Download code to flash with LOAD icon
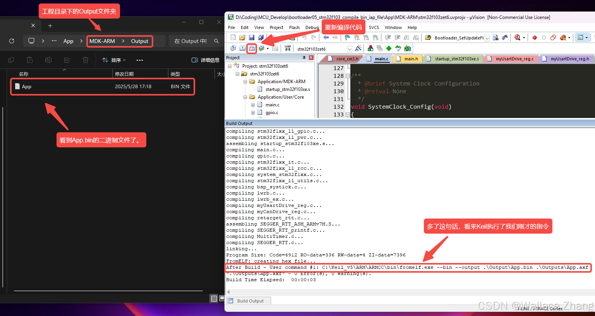 pos(288,48)
